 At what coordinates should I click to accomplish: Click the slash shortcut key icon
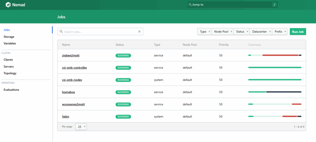point(274,5)
